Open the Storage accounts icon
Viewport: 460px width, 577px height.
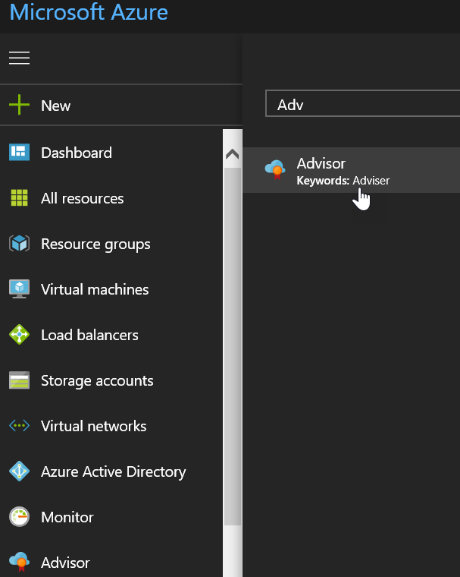click(19, 380)
